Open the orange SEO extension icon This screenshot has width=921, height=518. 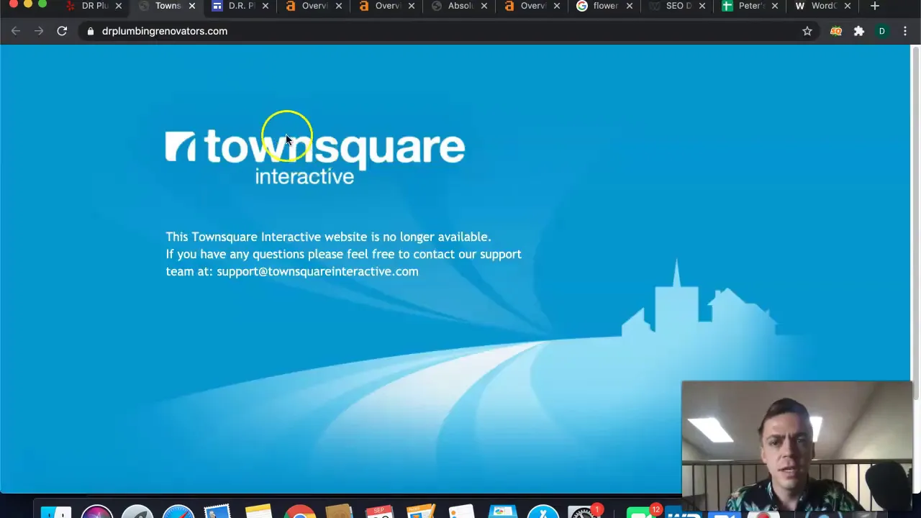[x=836, y=31]
